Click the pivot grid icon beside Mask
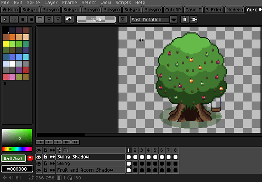Viewport: 262px width, 182px height. pyautogui.click(x=122, y=19)
